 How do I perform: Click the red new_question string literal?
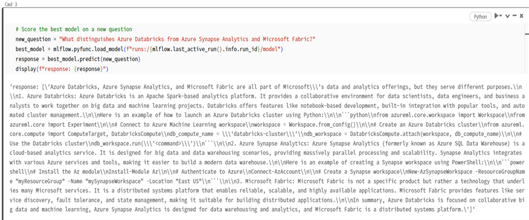coord(187,39)
